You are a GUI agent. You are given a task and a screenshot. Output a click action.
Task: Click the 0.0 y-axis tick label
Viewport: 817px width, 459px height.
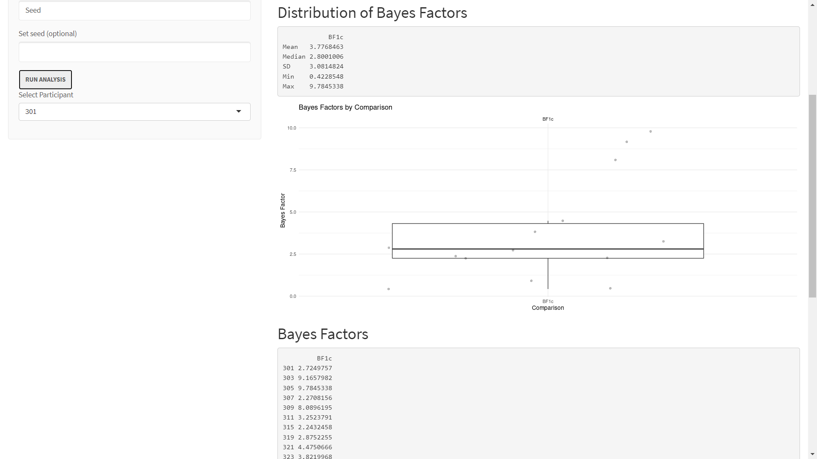293,296
